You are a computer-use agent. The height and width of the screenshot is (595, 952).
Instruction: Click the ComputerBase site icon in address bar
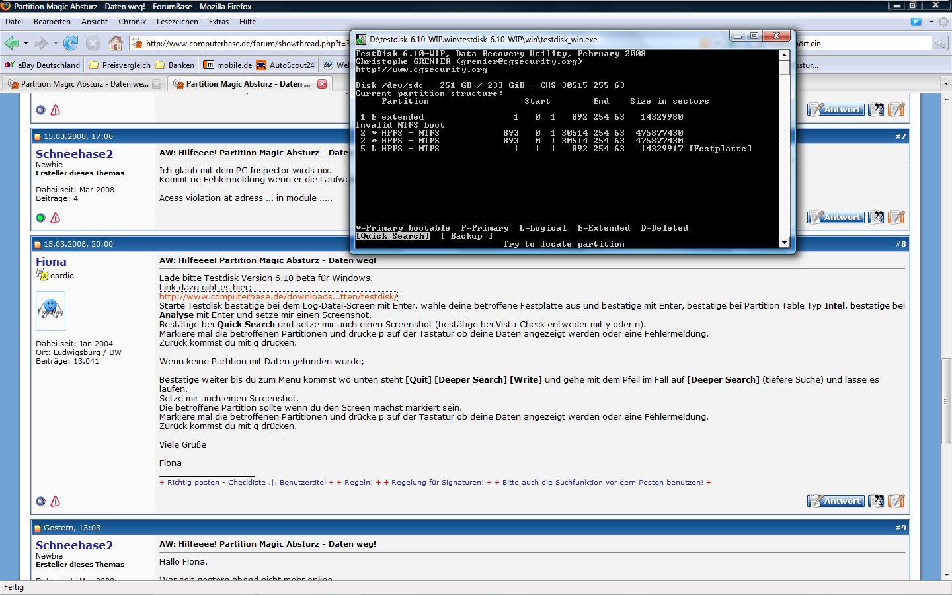138,44
